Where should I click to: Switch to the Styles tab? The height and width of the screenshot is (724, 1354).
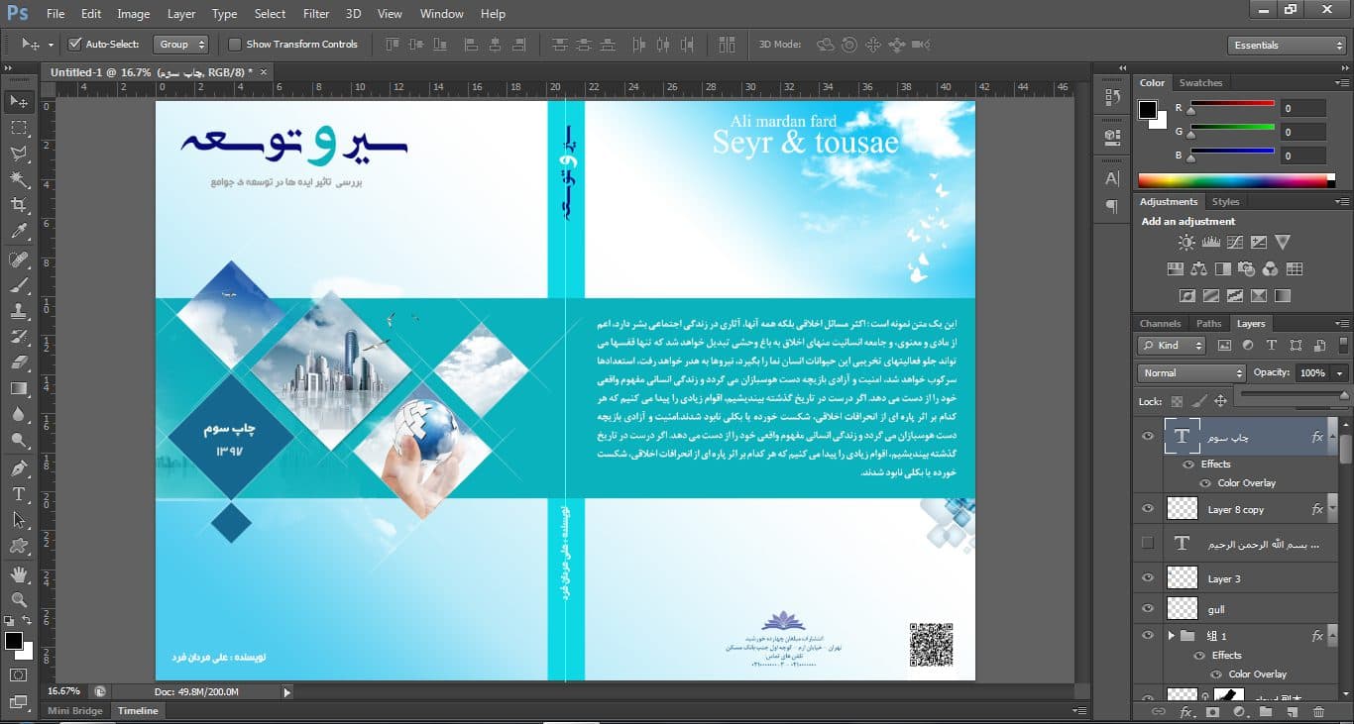pos(1225,202)
